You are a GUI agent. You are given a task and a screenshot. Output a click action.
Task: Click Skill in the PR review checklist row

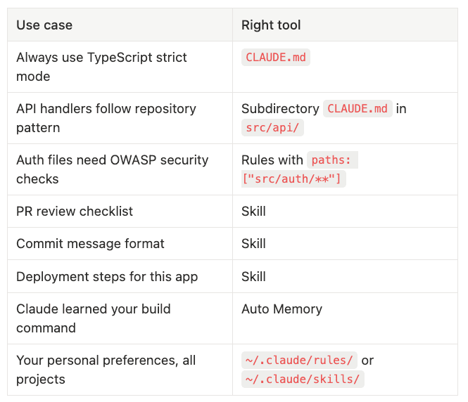click(253, 211)
